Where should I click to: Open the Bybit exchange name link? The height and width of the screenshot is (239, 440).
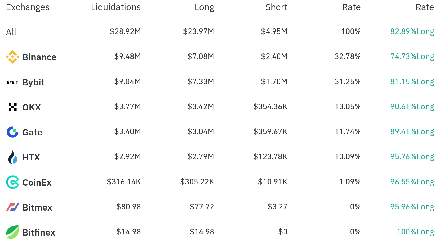(x=33, y=82)
